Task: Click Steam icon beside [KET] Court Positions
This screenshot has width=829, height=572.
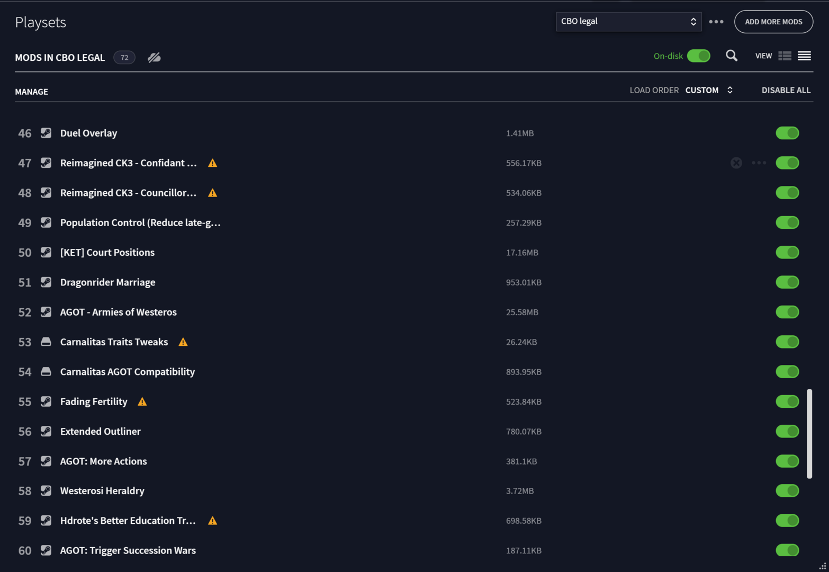Action: (x=46, y=252)
